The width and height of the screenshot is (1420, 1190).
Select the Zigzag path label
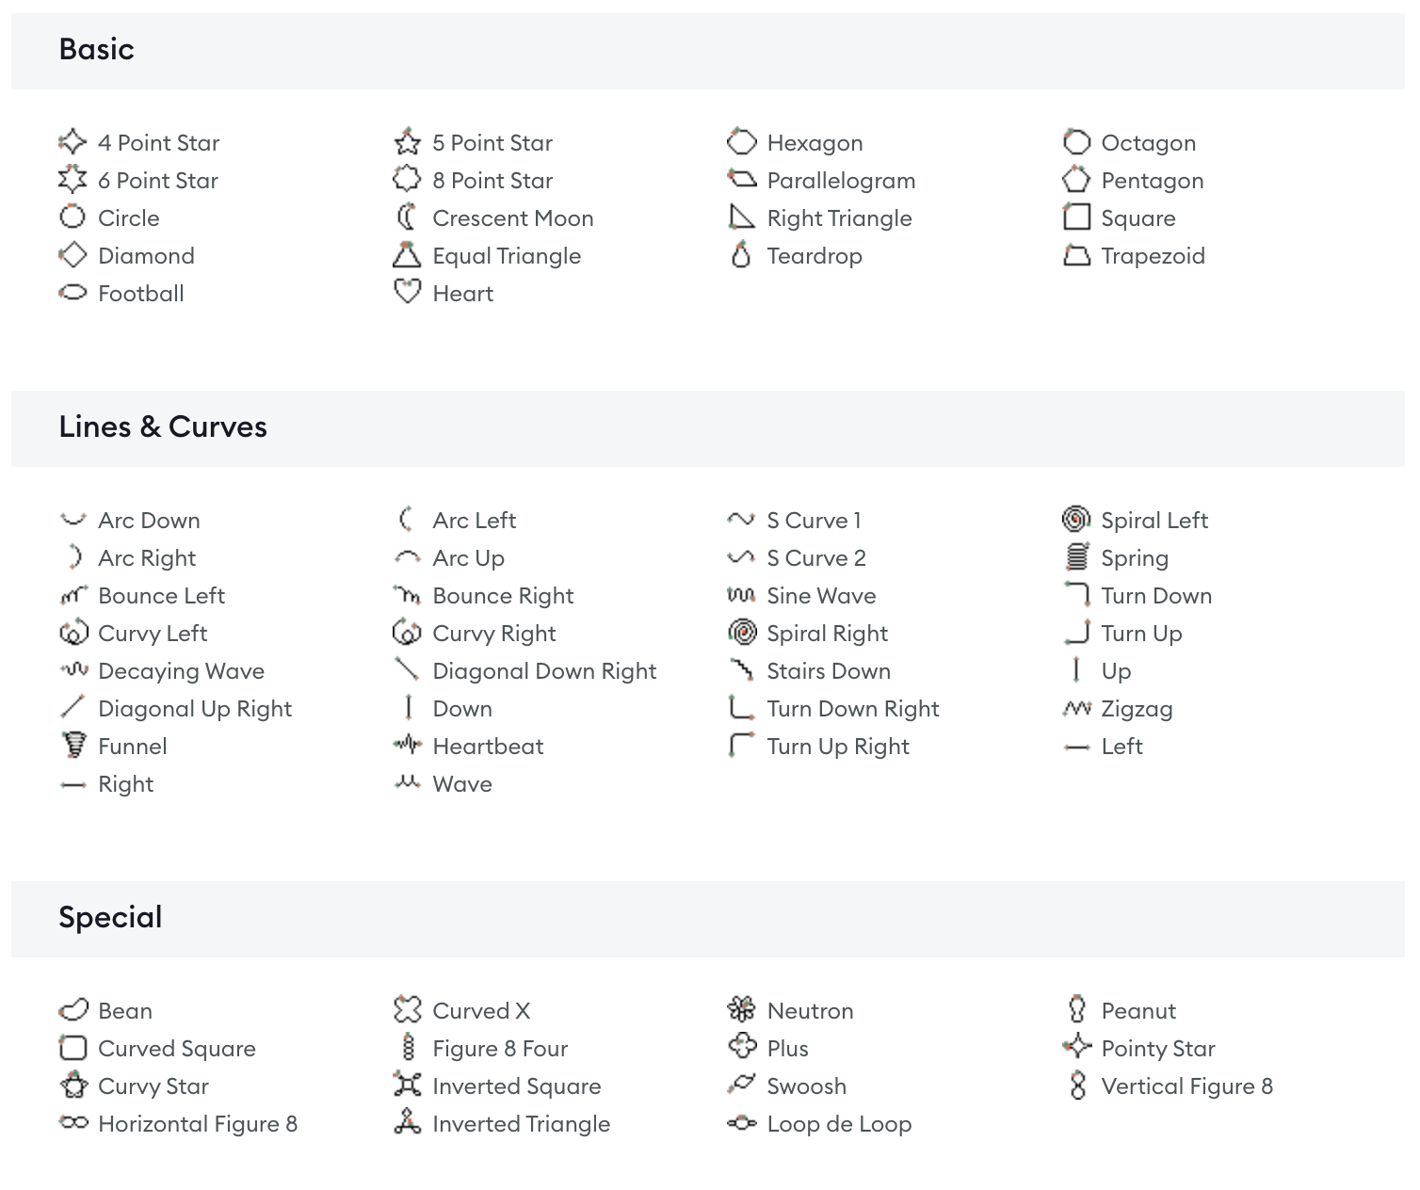pos(1137,709)
